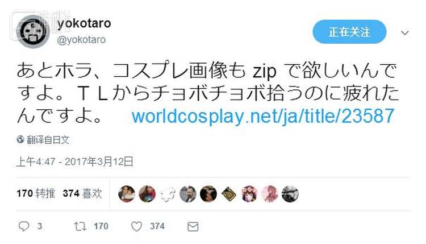Open the white puzzle-piece liker avatar
426x244 pixels.
168,194
